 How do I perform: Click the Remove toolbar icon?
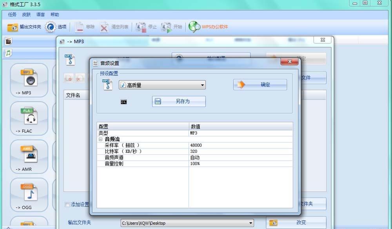[x=79, y=27]
